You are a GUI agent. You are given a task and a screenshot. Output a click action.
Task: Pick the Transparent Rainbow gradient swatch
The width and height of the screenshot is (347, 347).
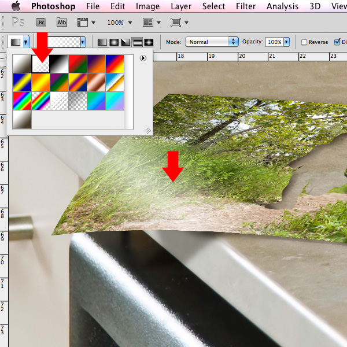coord(40,101)
